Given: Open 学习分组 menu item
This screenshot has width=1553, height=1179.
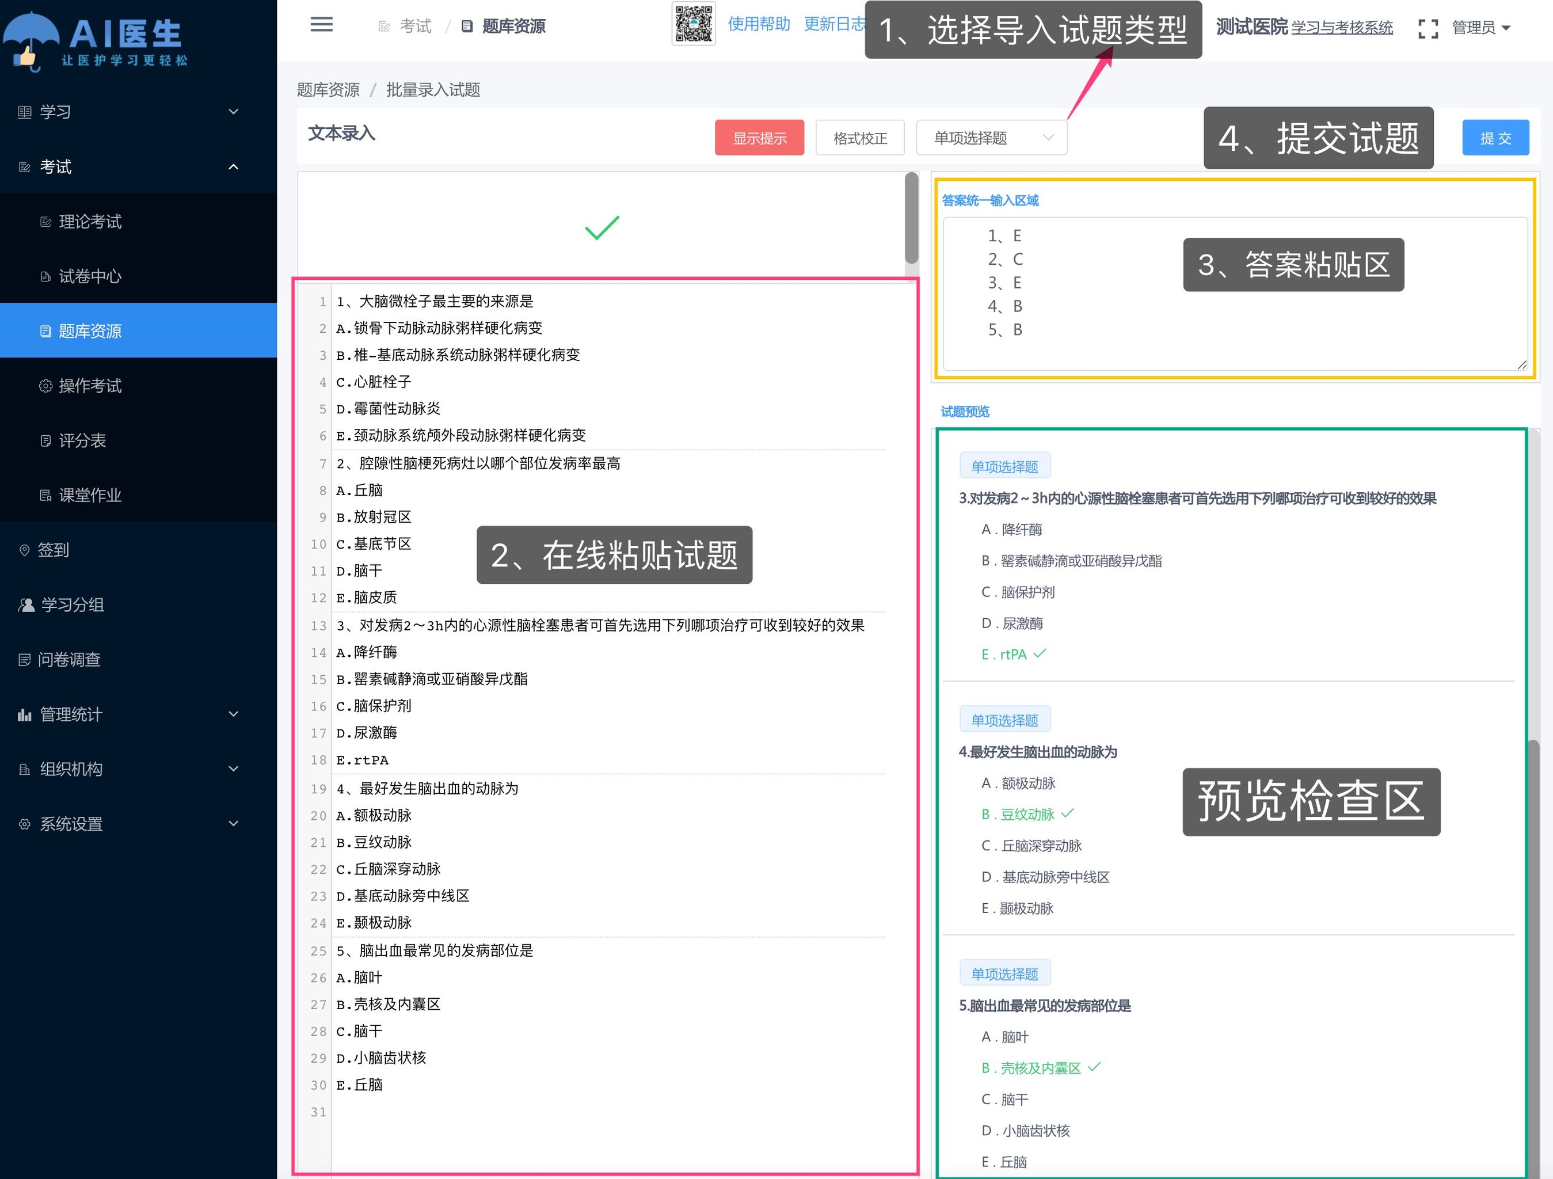Looking at the screenshot, I should tap(138, 604).
